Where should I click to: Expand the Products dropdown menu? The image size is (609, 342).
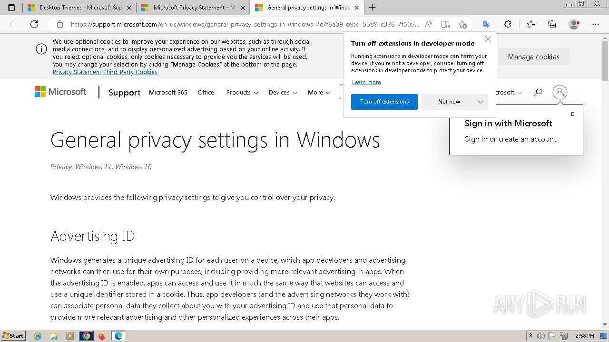242,92
